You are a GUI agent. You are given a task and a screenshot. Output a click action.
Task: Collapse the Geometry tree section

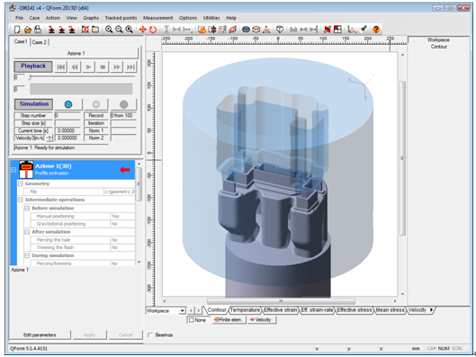[21, 183]
